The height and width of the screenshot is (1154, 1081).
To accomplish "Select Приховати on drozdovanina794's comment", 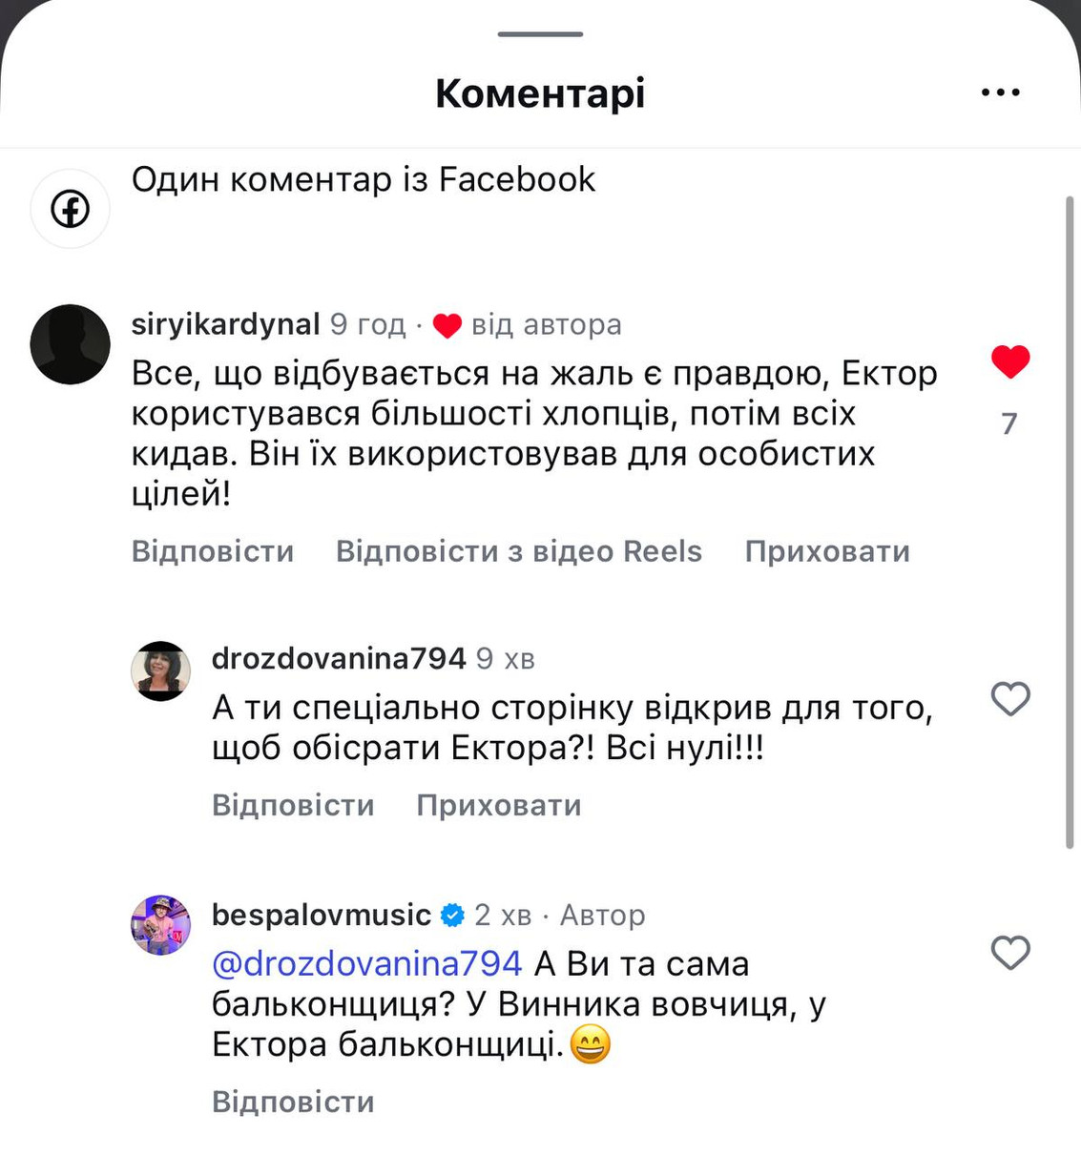I will pyautogui.click(x=498, y=805).
